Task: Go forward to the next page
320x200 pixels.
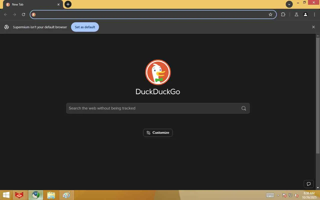Action: coord(14,14)
